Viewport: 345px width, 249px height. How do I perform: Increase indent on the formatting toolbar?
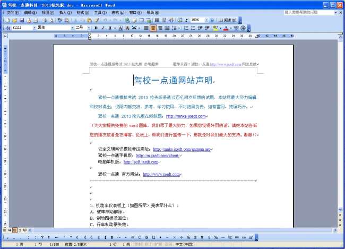[x=207, y=28]
